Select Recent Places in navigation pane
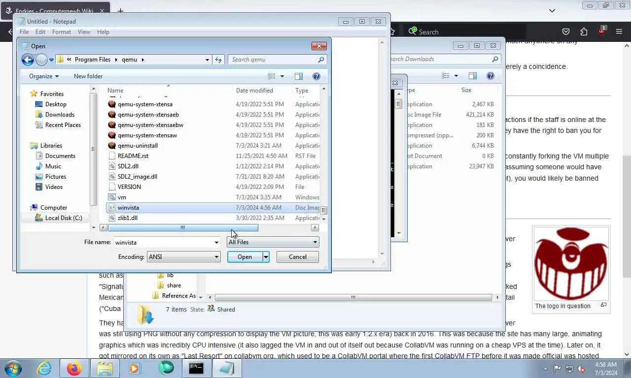Viewport: 631px width, 378px height. (63, 125)
